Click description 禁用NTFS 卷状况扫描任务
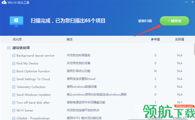 84,118
